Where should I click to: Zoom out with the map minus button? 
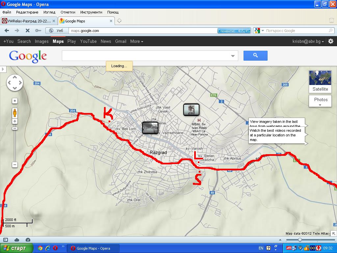coord(15,164)
